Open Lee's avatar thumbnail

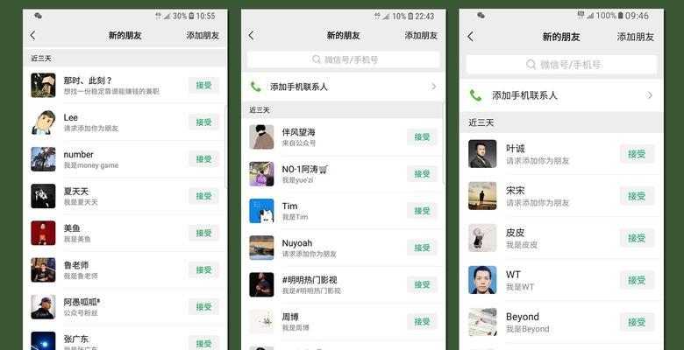pos(43,122)
